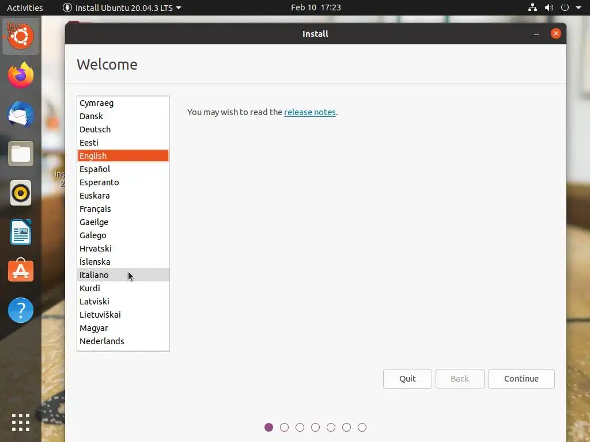The width and height of the screenshot is (590, 442).
Task: Select Kurdî language entry
Action: (x=123, y=288)
